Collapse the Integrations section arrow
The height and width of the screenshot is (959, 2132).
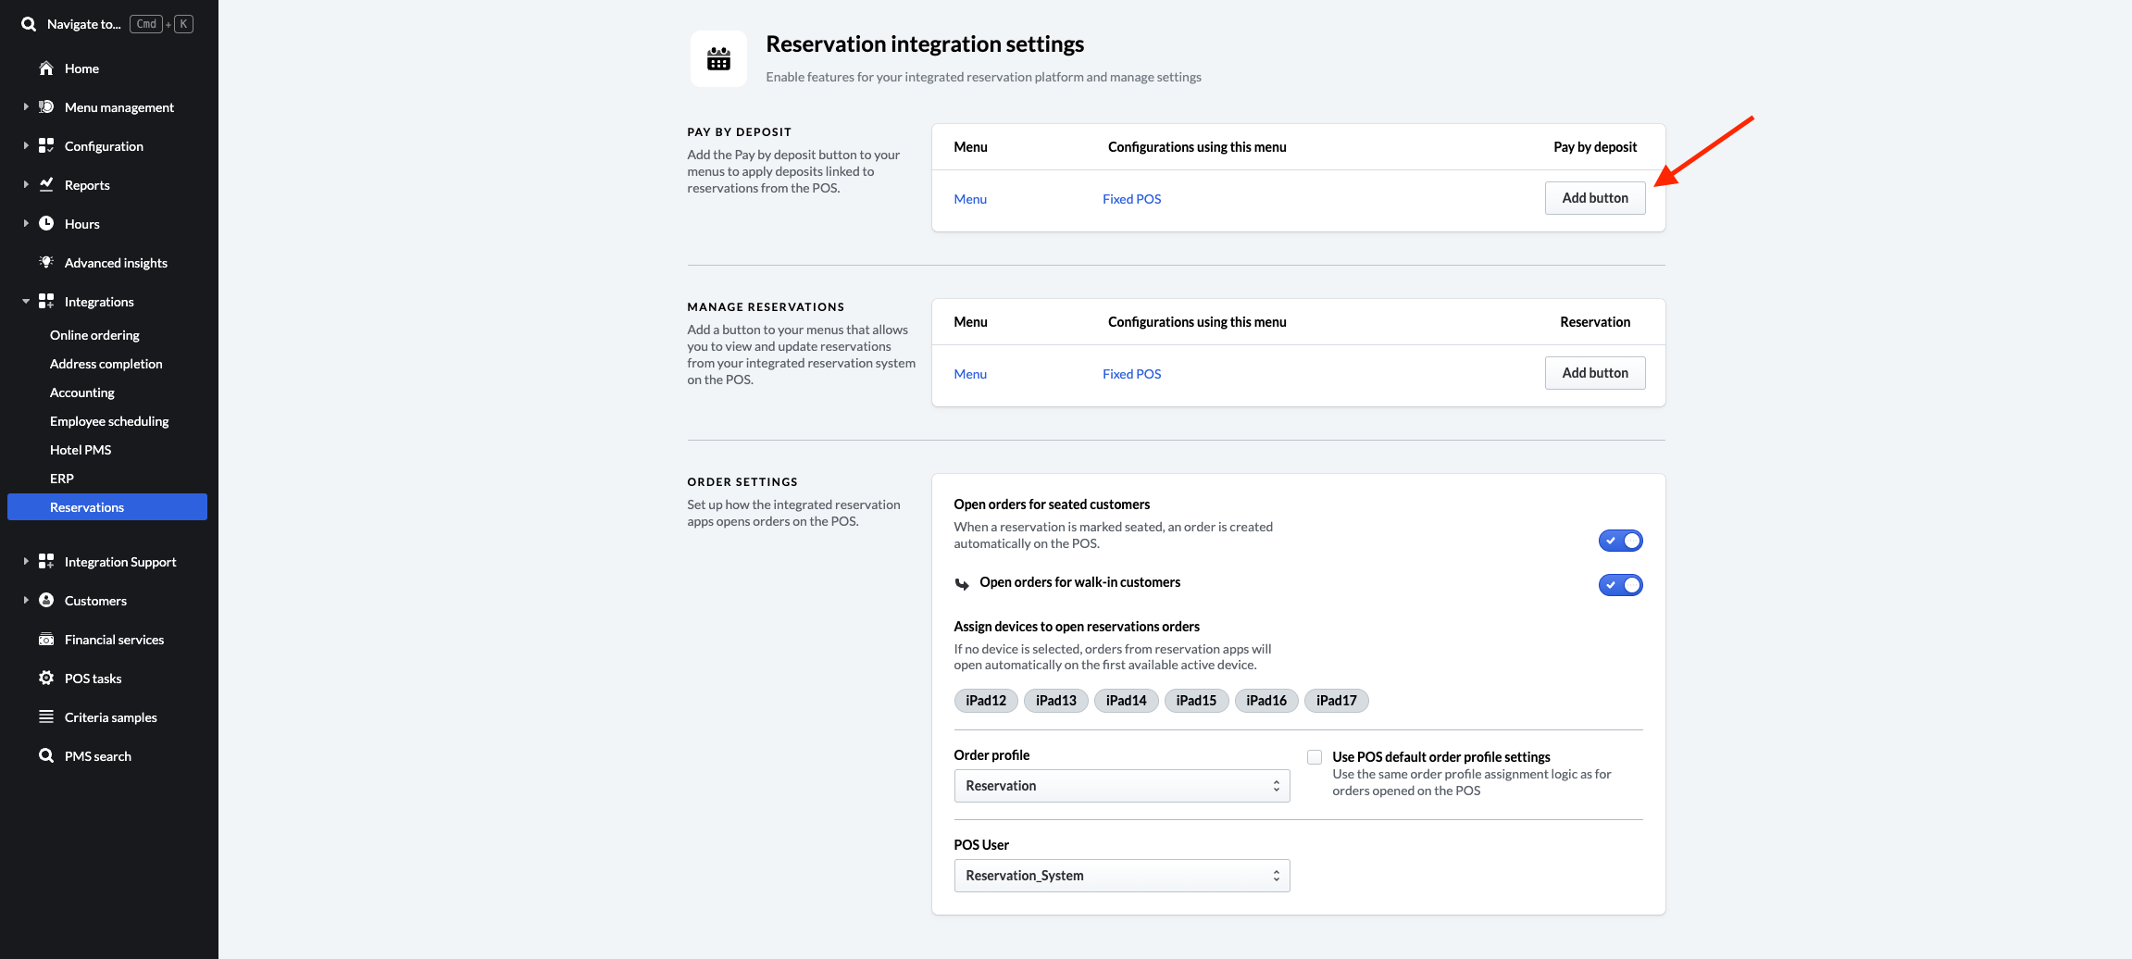(x=26, y=302)
